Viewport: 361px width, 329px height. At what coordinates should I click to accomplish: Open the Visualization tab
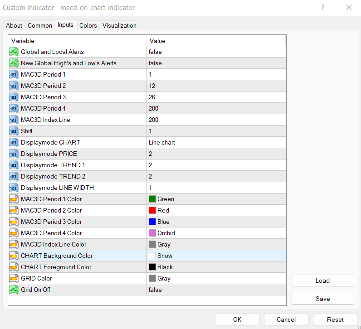click(x=119, y=25)
